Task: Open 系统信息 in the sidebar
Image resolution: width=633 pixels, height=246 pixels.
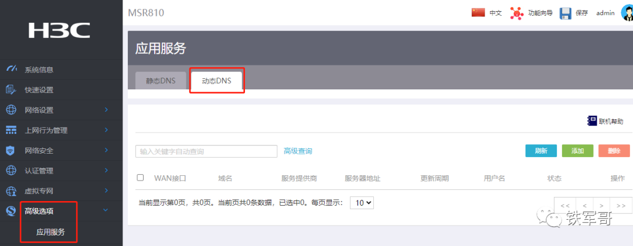Action: tap(39, 70)
